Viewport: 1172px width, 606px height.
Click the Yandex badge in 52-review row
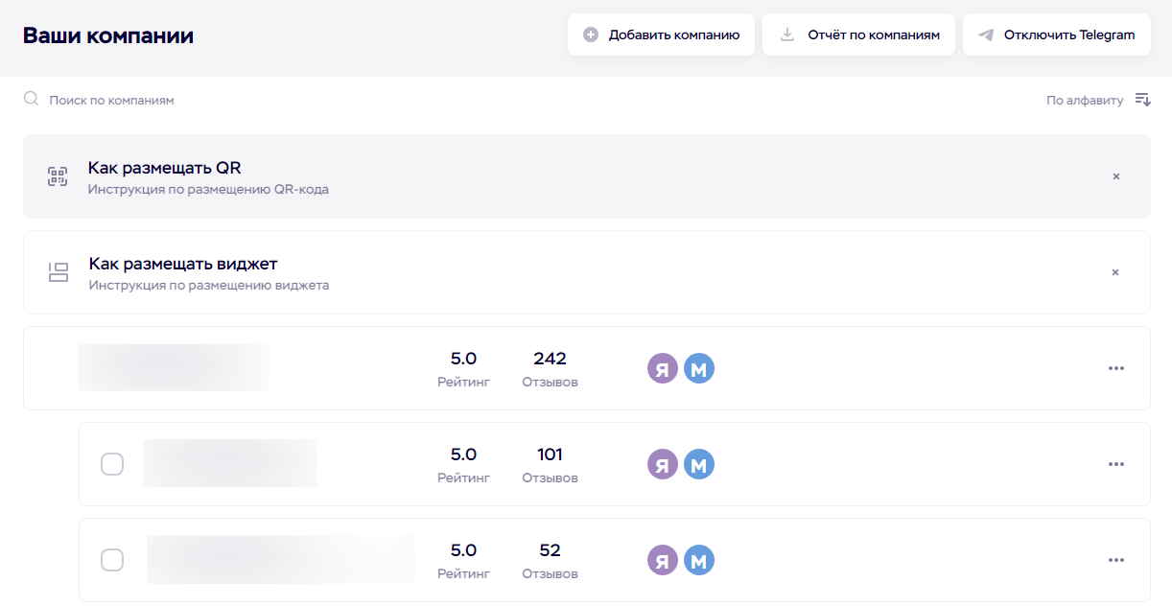click(x=663, y=560)
